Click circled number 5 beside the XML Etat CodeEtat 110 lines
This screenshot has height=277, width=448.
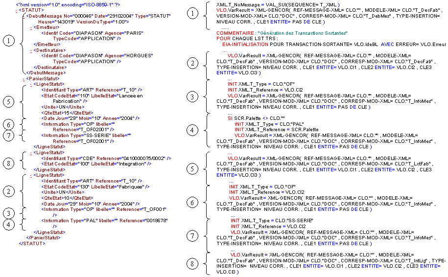[x=8, y=101]
